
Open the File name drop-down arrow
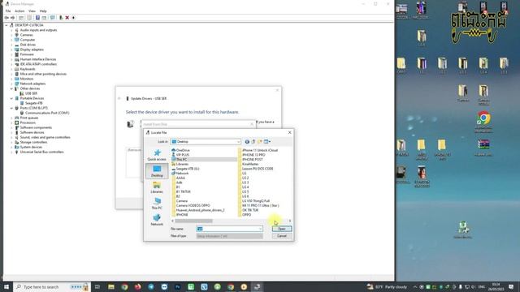coord(260,229)
